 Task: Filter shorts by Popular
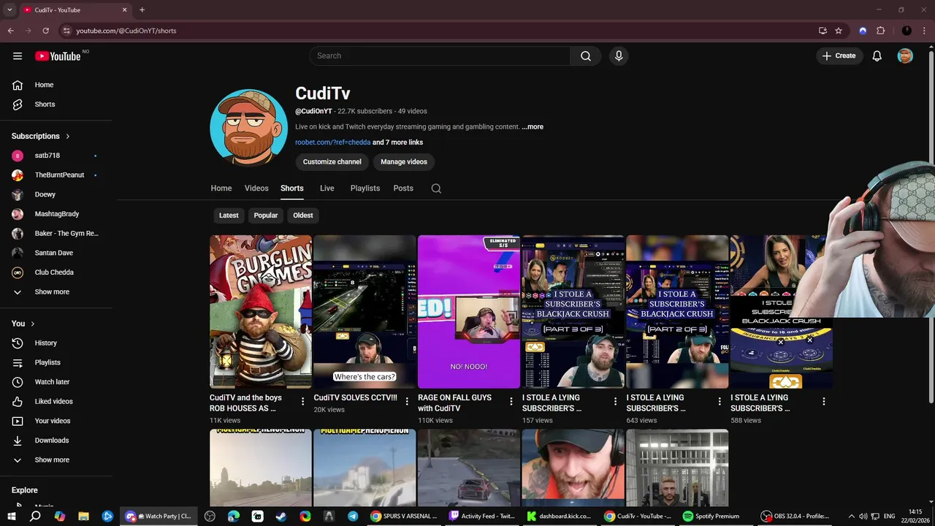(x=266, y=216)
